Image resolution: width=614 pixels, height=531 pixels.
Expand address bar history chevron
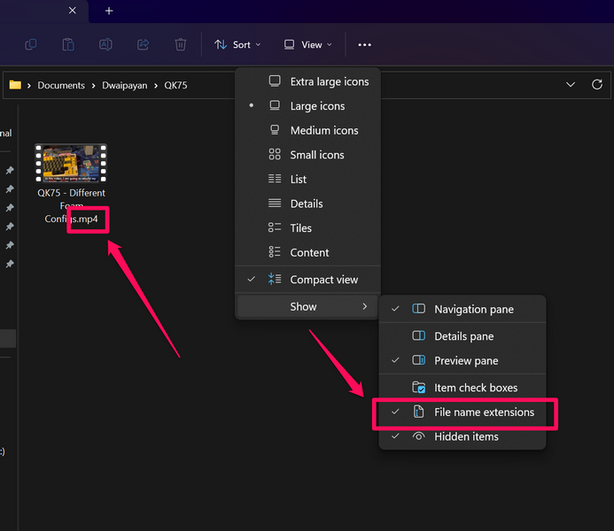click(571, 85)
